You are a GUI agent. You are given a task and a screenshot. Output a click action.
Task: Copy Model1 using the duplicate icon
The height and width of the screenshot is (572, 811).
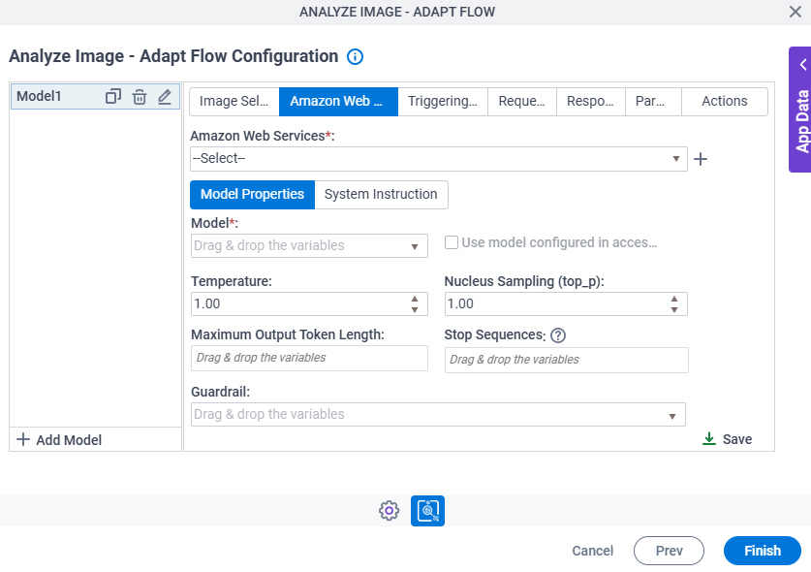[112, 96]
